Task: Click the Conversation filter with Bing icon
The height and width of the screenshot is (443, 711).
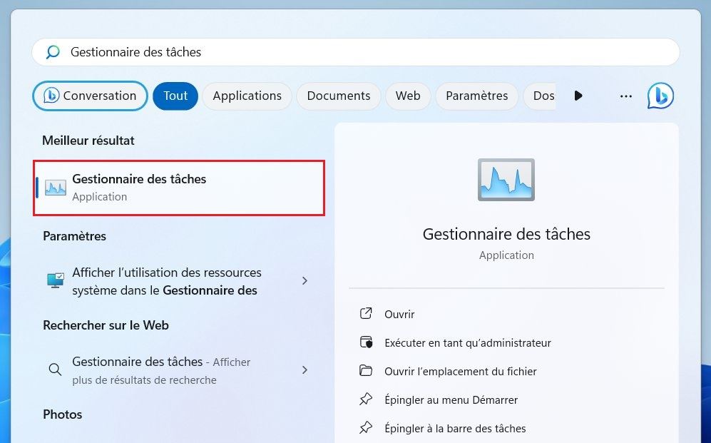Action: point(90,96)
